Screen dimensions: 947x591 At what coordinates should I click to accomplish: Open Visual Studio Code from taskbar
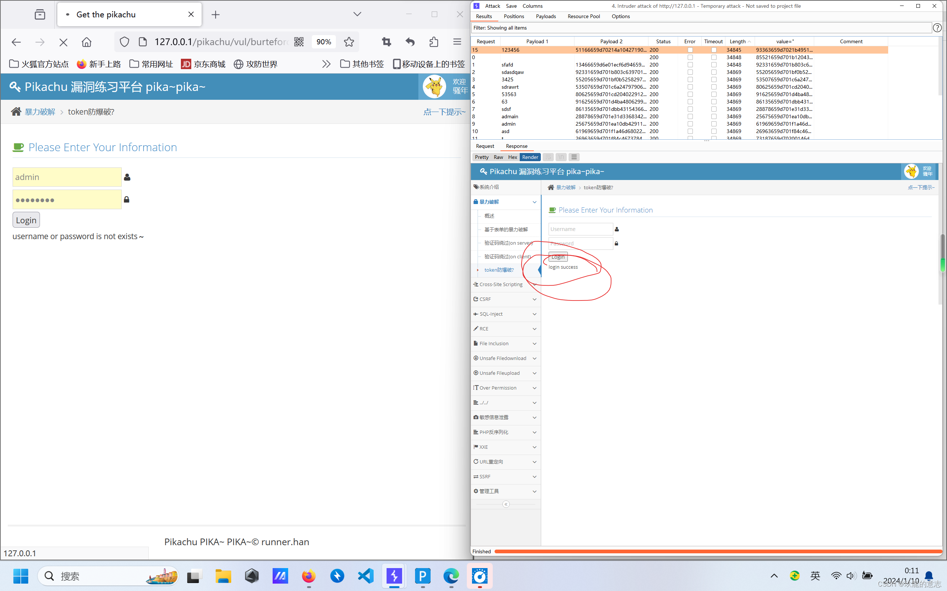366,576
